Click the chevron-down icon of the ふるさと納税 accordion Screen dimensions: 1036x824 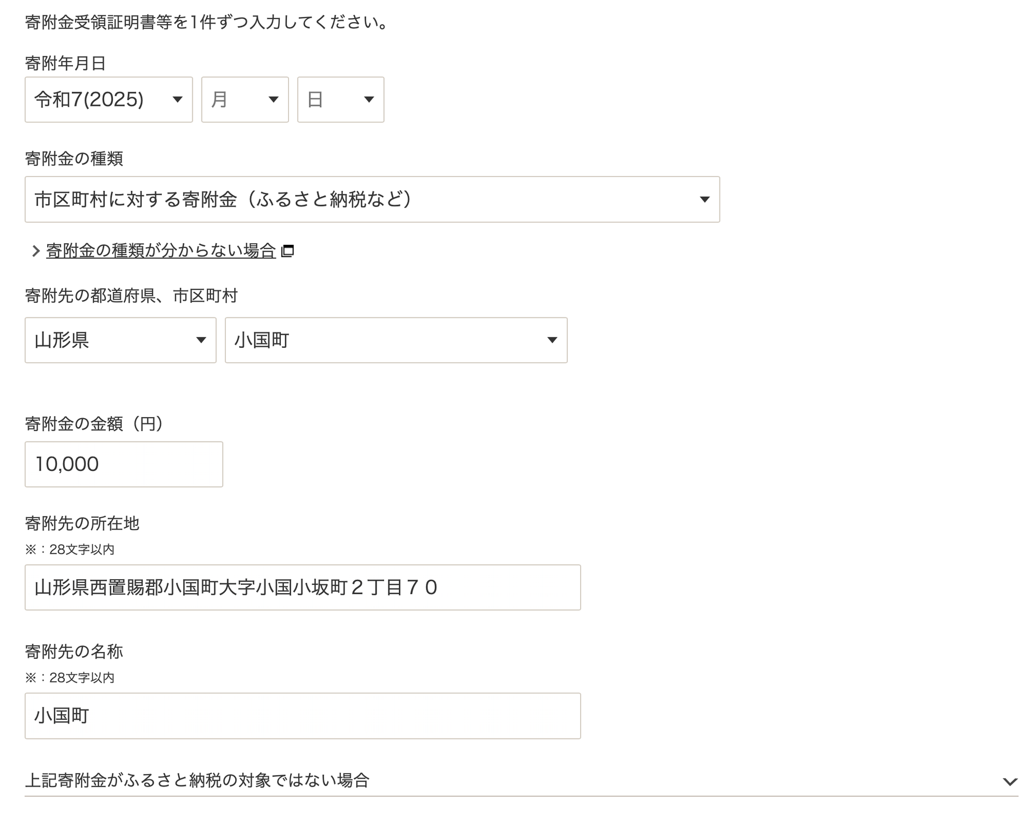coord(1010,781)
